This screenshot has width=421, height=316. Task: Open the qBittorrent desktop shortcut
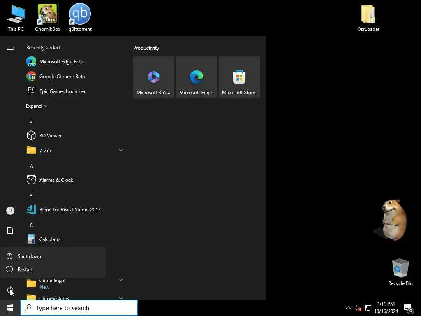pos(80,18)
